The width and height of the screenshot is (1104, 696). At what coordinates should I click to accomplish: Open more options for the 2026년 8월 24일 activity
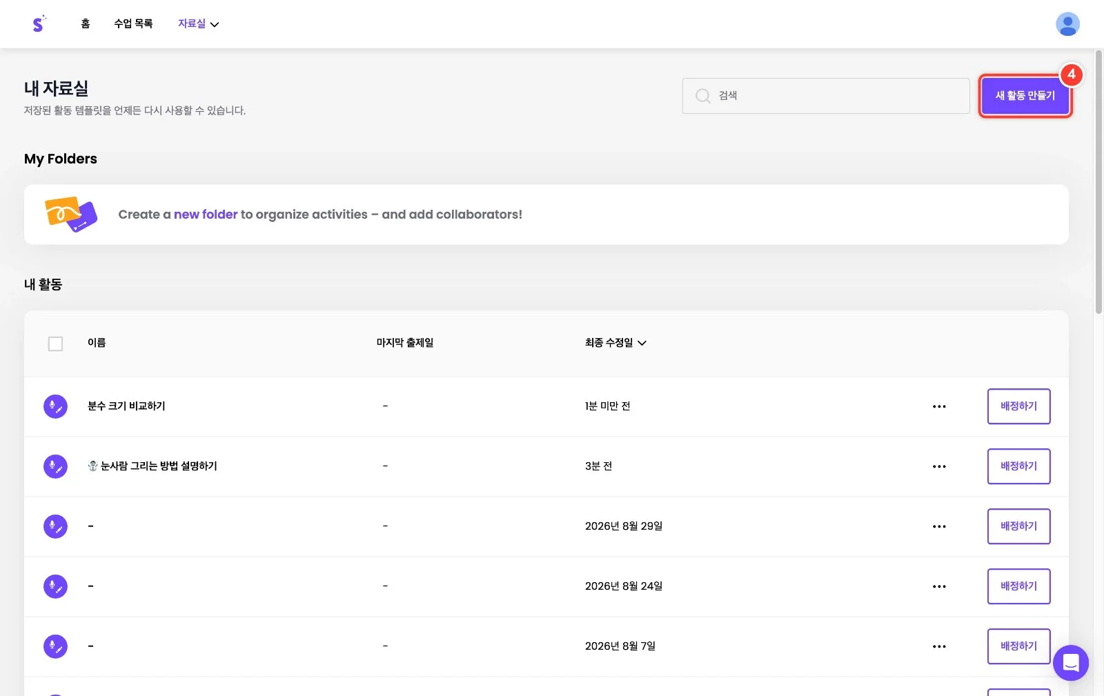click(x=939, y=586)
